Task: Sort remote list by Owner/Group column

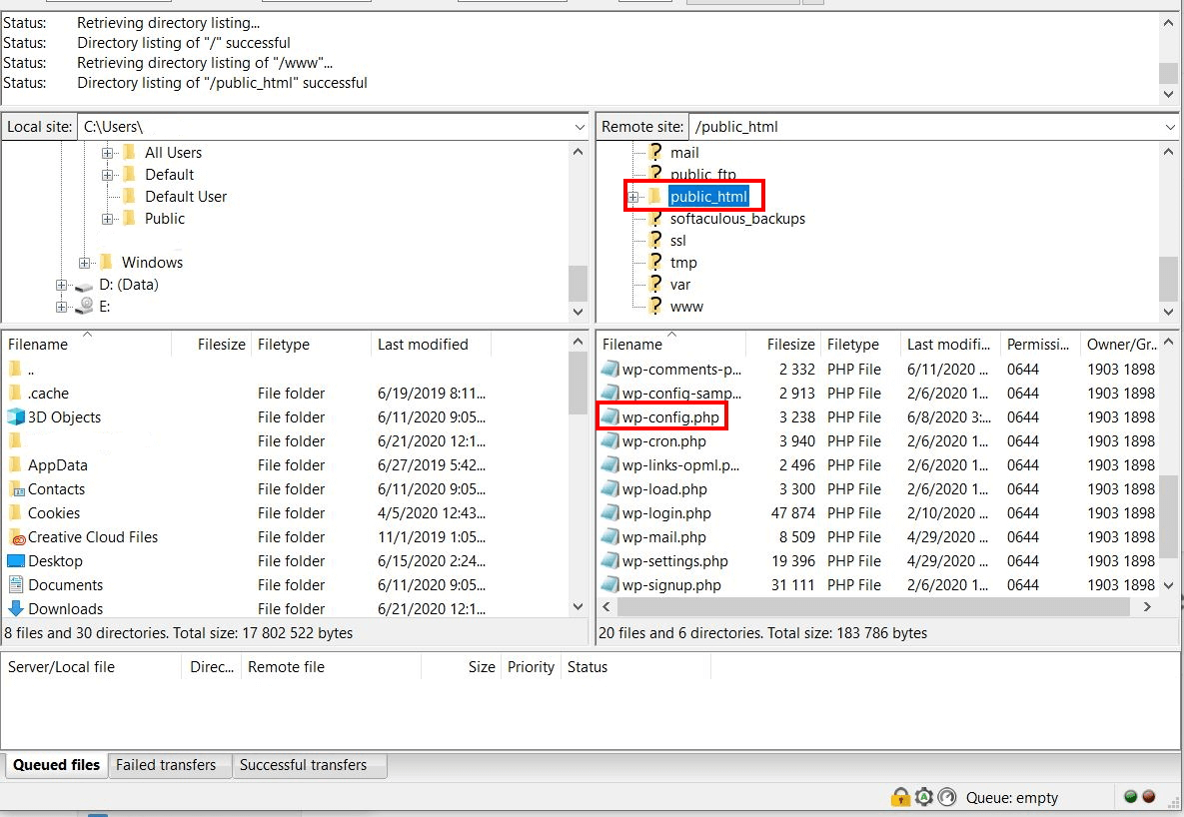Action: tap(1121, 345)
